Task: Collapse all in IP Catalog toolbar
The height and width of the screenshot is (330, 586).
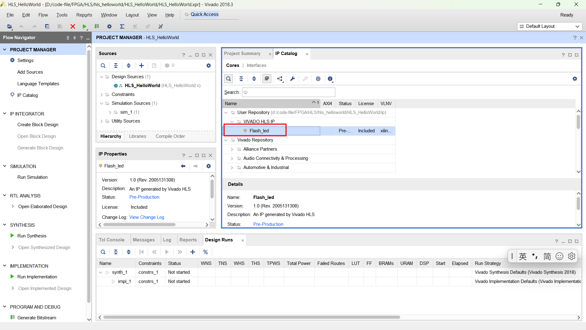Action: click(241, 79)
